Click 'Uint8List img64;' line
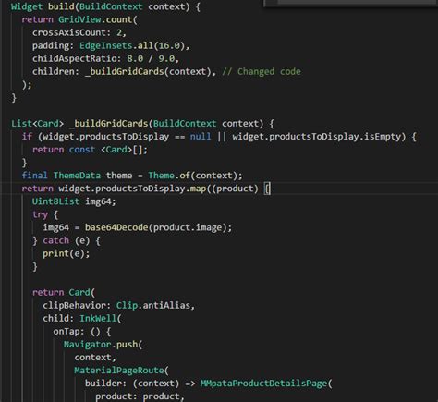Image resolution: width=438 pixels, height=402 pixels. coord(74,201)
